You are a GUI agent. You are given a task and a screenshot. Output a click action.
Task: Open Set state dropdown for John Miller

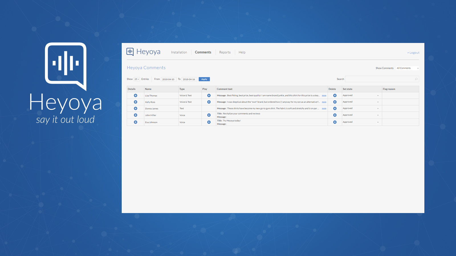[361, 115]
